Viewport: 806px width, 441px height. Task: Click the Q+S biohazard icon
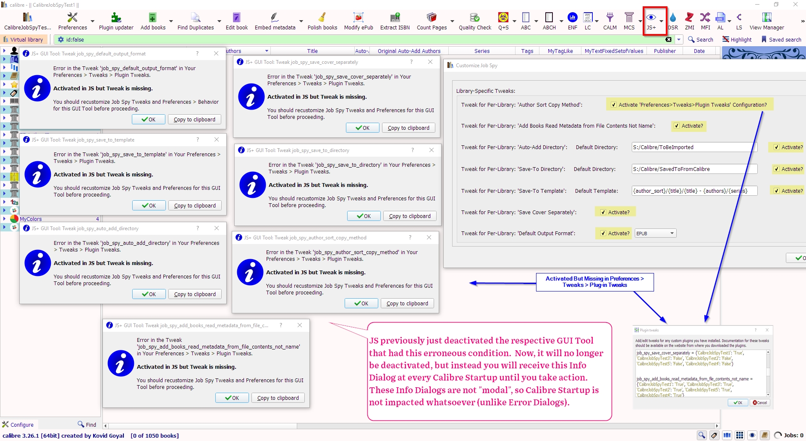point(503,21)
